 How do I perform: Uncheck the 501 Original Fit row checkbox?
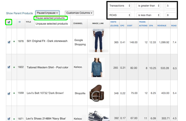tap(9, 42)
